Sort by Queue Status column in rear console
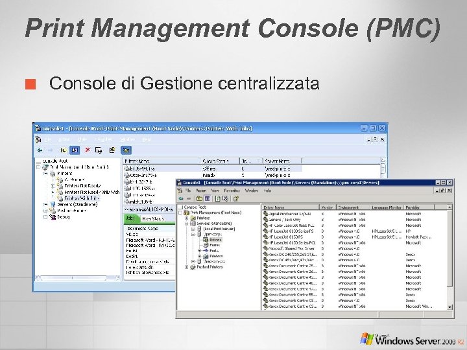 tap(220, 161)
